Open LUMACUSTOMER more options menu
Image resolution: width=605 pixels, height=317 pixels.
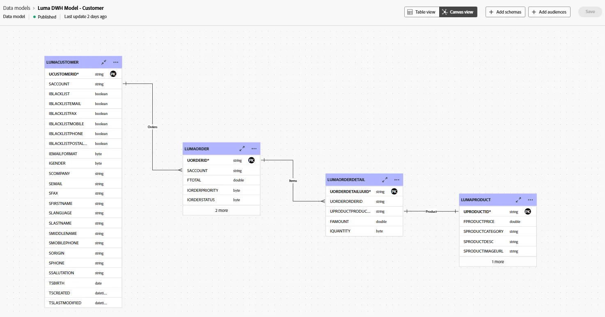coord(116,62)
